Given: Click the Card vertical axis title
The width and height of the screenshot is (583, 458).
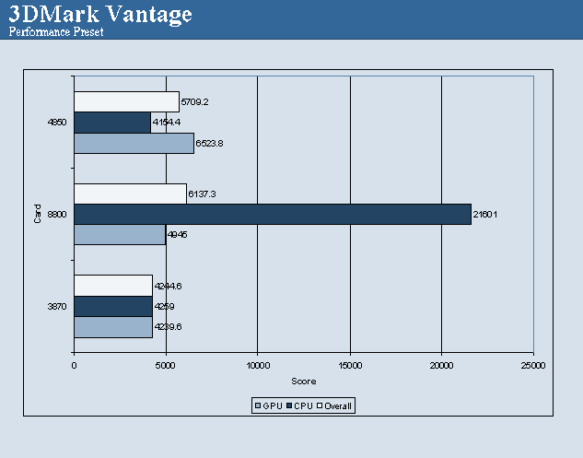Looking at the screenshot, I should pos(37,214).
